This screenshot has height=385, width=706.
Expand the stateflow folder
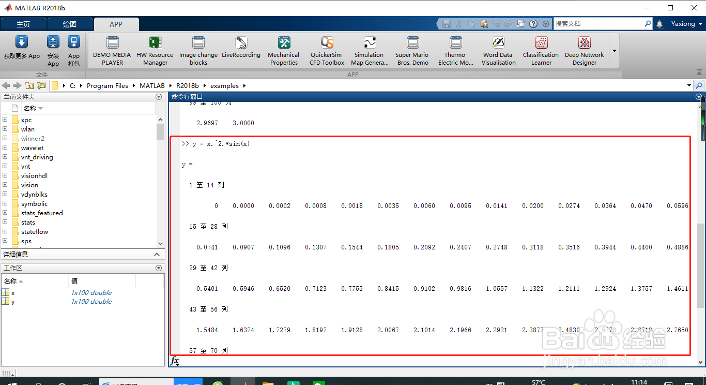[5, 231]
